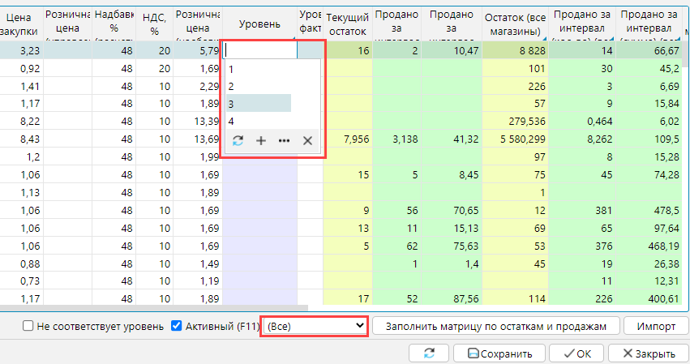The height and width of the screenshot is (364, 690).
Task: Click the refresh icon button beside Сохранить
Action: click(430, 353)
